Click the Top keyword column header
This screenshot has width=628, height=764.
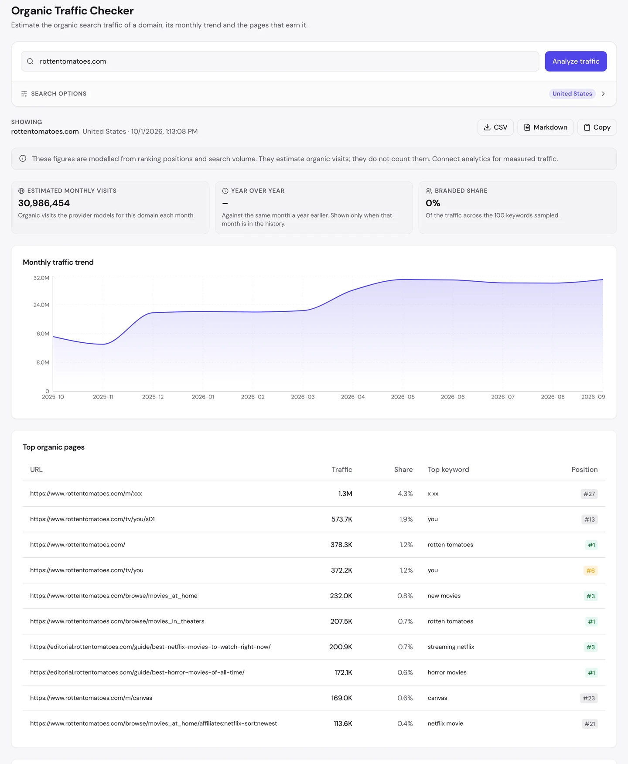coord(448,470)
